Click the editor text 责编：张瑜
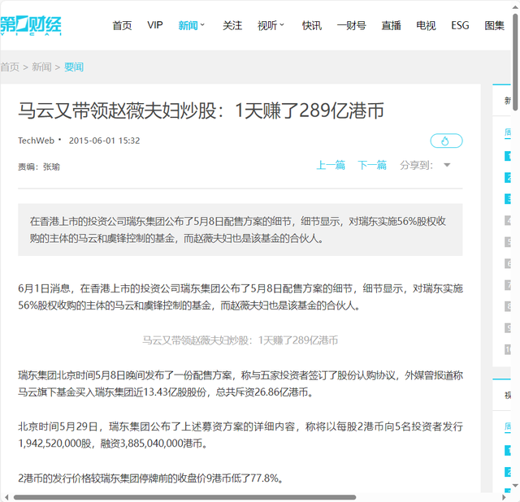The image size is (520, 502). (x=39, y=167)
